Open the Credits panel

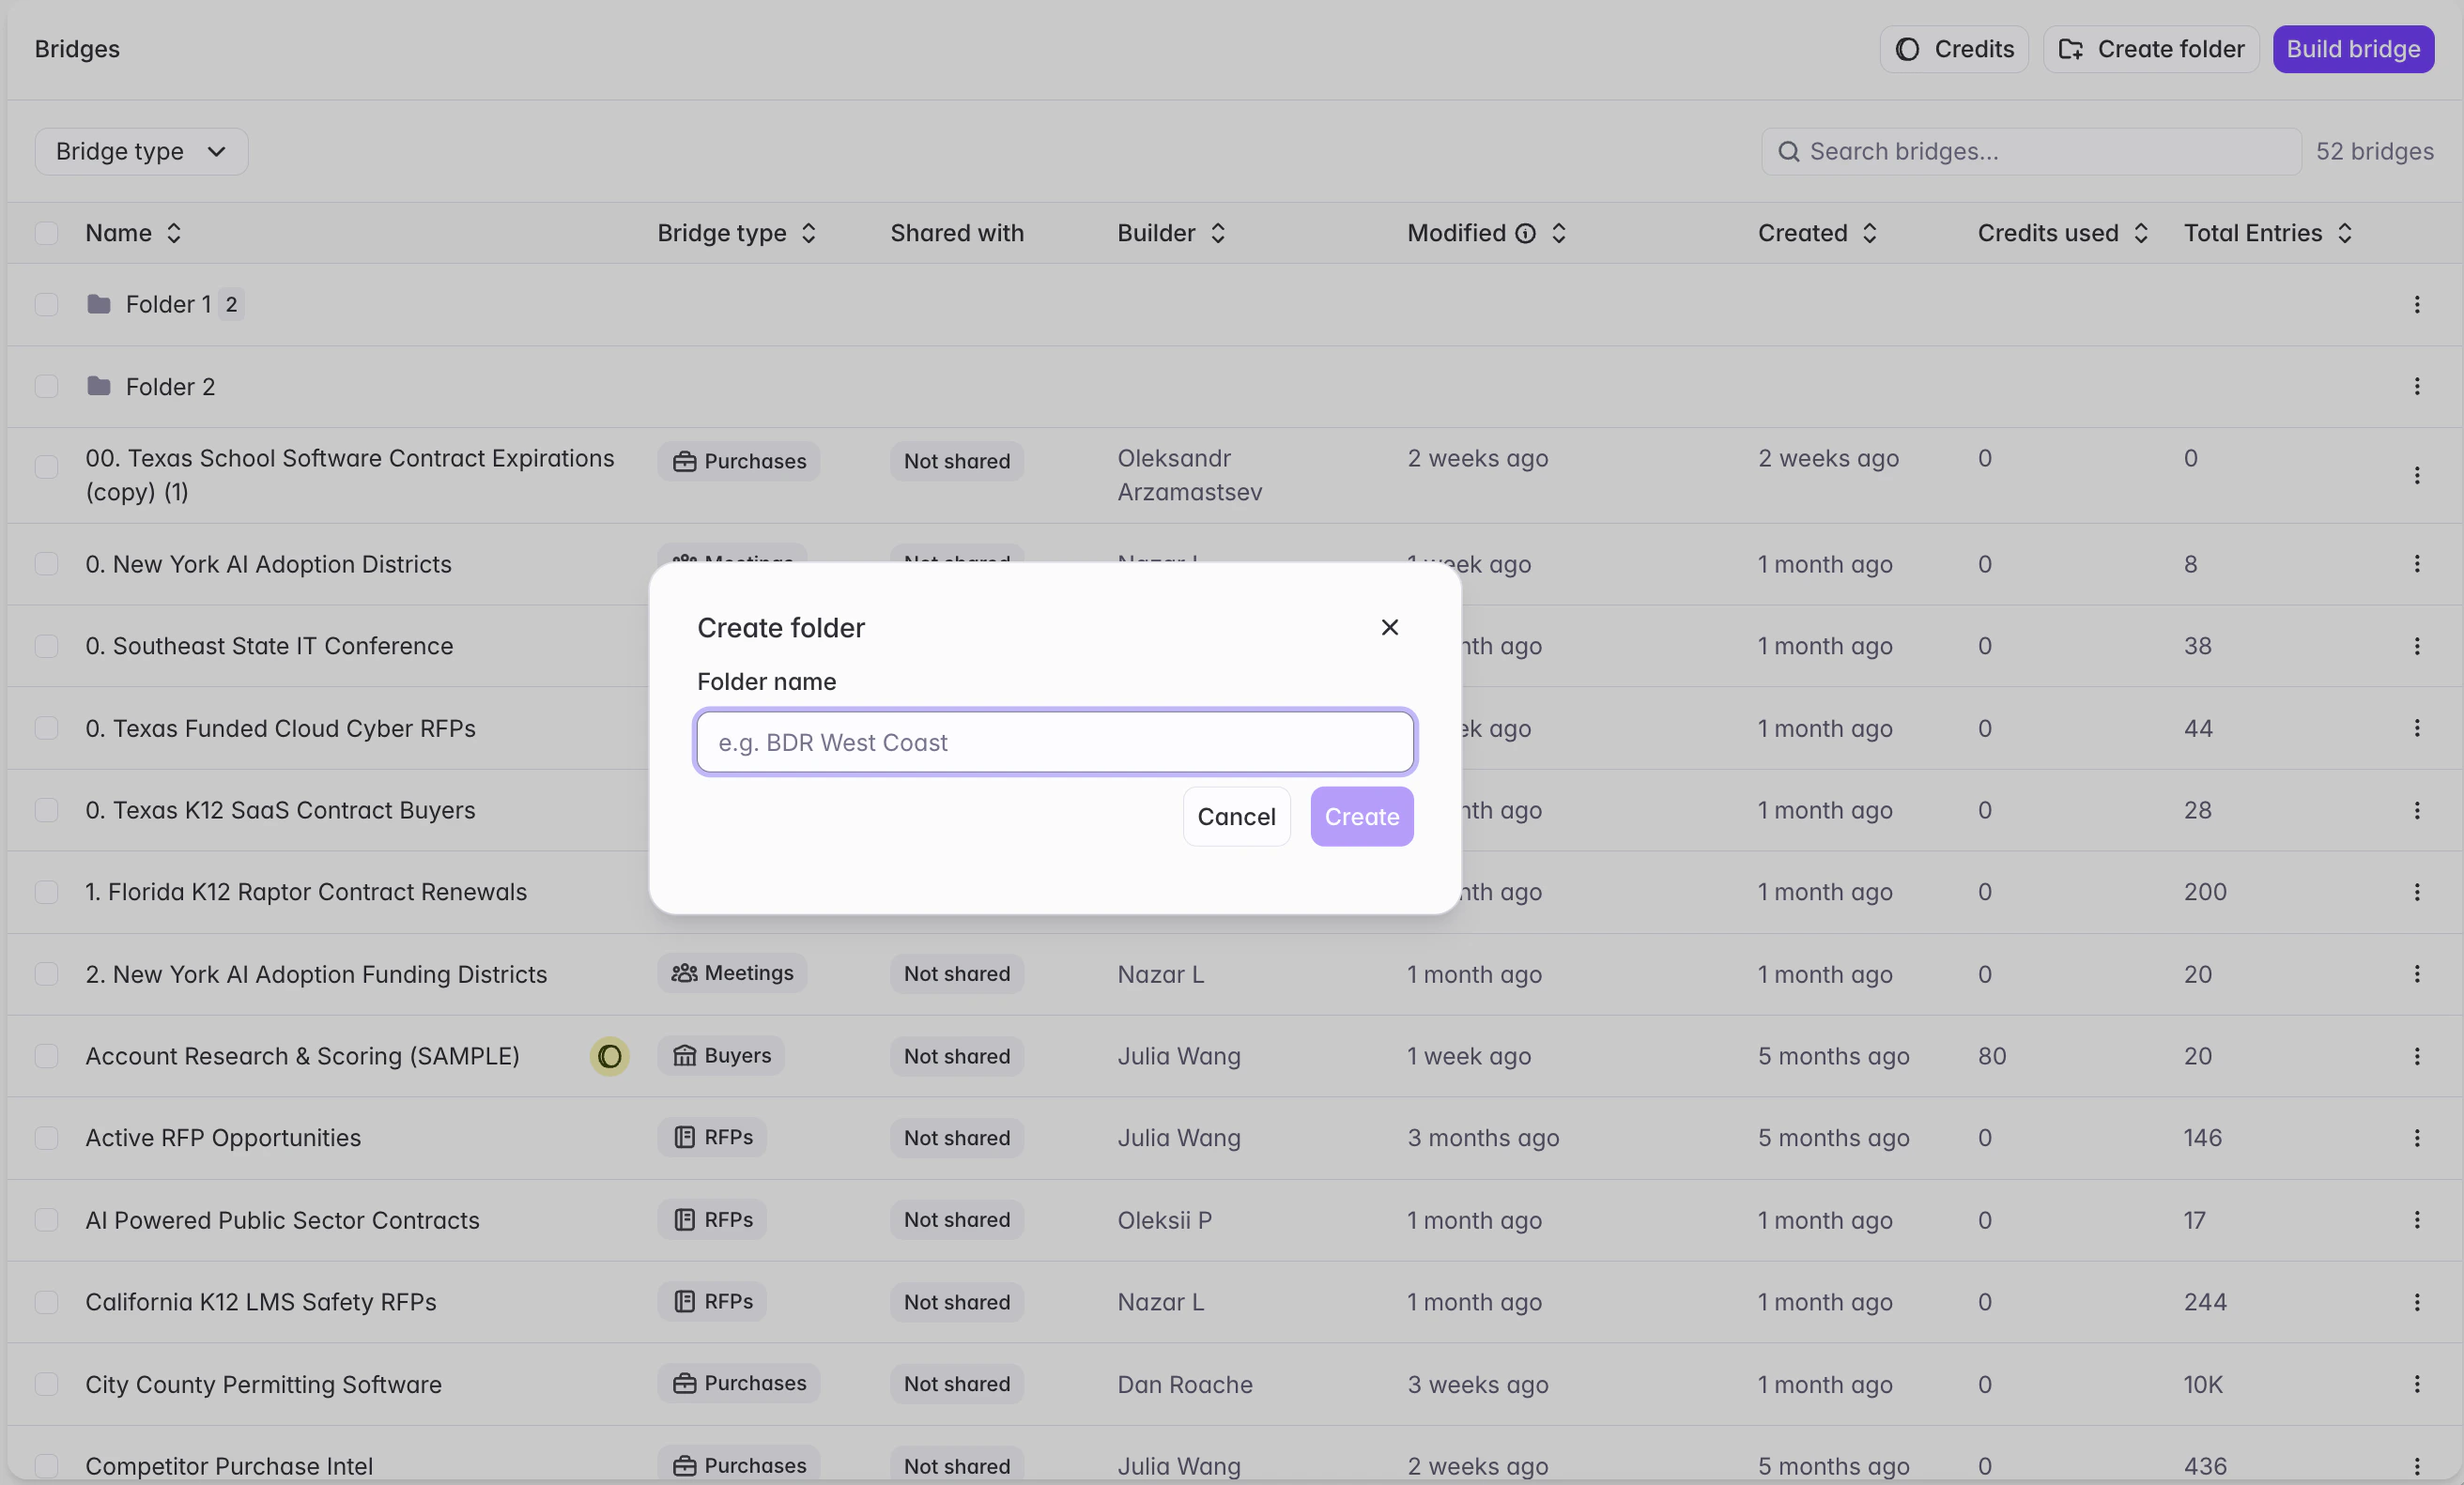click(x=1953, y=49)
